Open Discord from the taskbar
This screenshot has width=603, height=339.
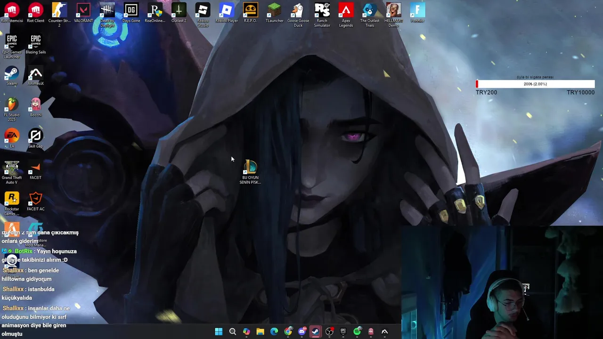tap(302, 331)
